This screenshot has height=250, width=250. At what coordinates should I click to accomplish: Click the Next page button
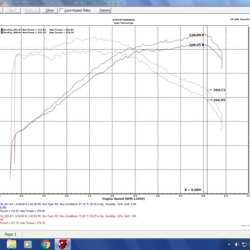(x=12, y=10)
